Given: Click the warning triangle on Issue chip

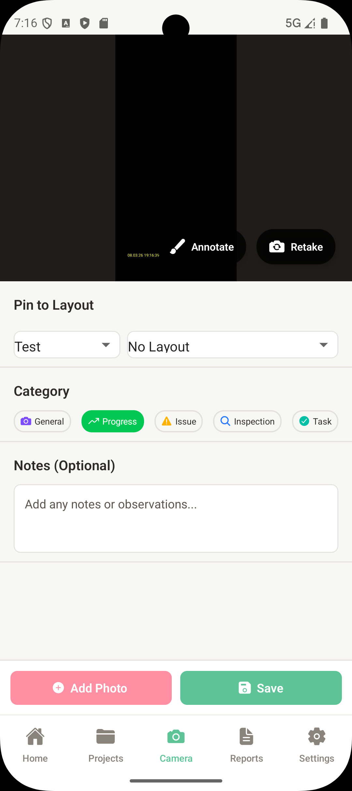Looking at the screenshot, I should click(x=166, y=421).
